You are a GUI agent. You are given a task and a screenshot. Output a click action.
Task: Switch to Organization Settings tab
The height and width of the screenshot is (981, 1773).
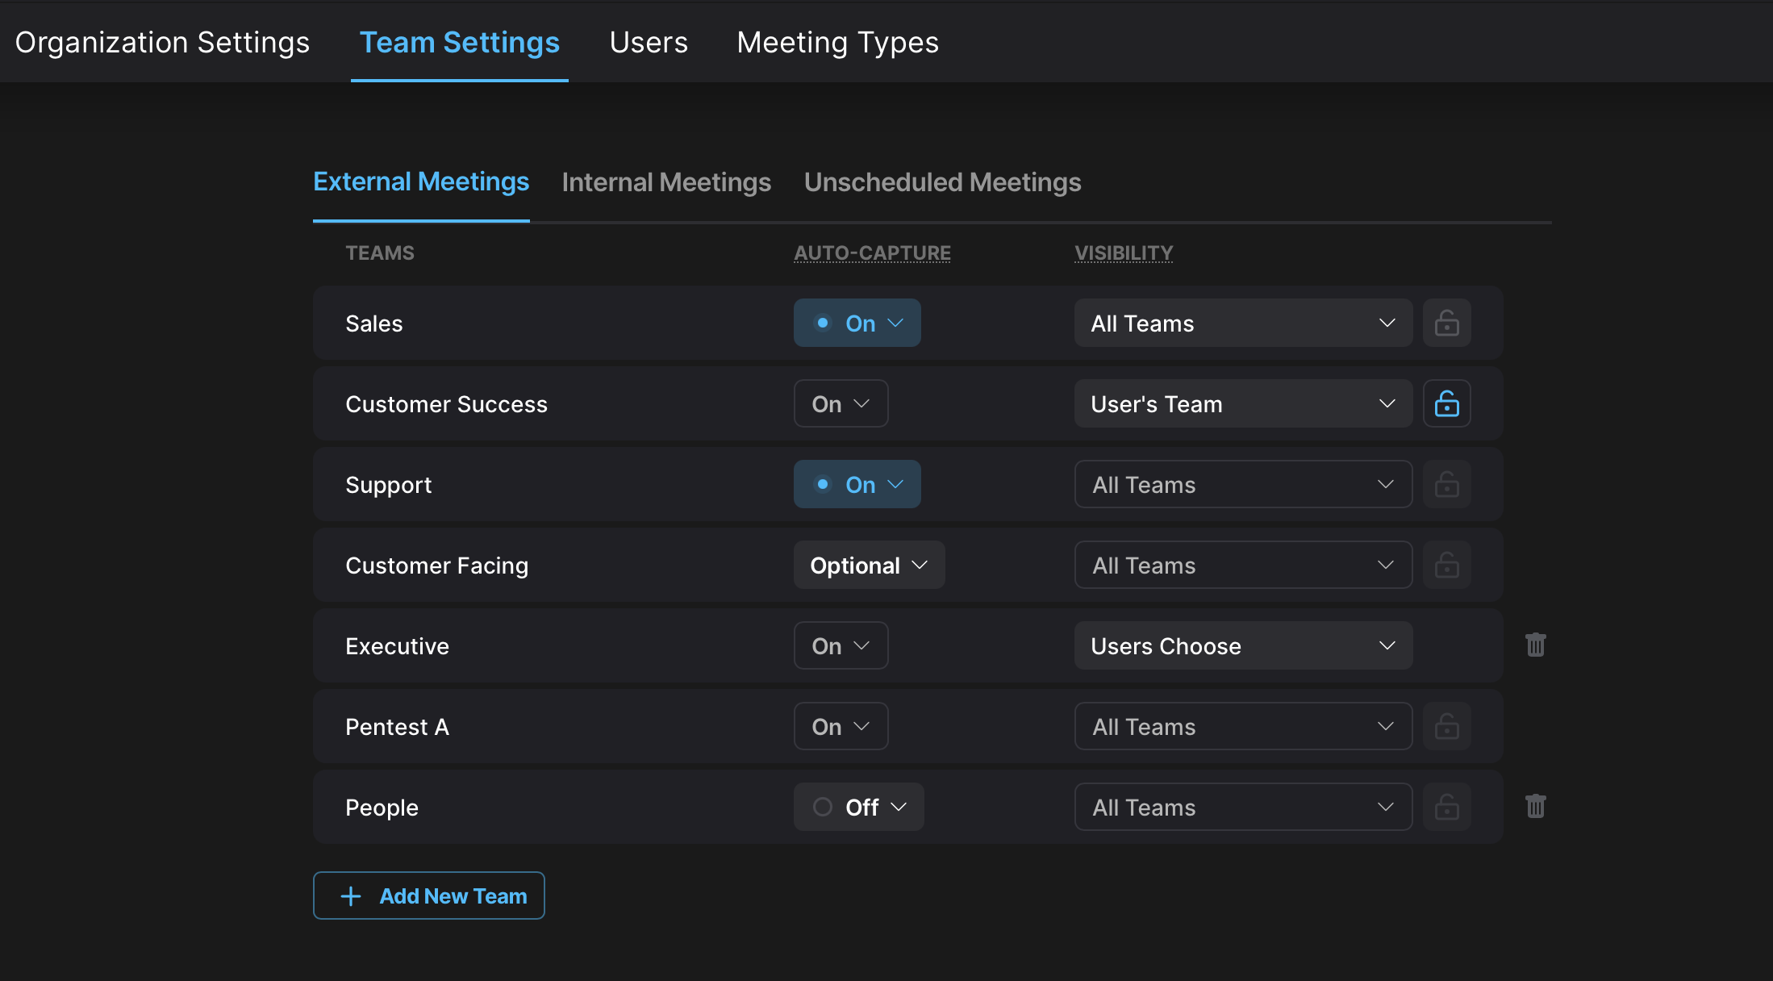pyautogui.click(x=162, y=42)
